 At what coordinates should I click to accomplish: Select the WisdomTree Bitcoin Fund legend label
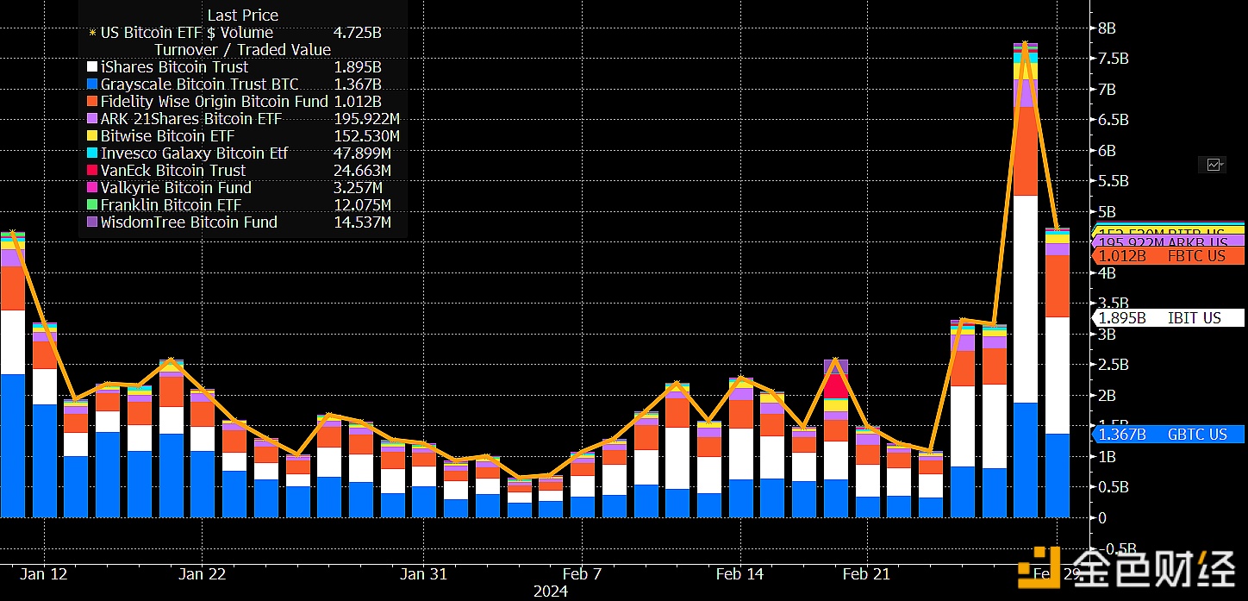[x=189, y=222]
